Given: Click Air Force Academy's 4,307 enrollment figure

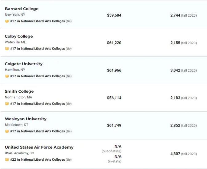Looking at the screenshot, I should point(175,154).
